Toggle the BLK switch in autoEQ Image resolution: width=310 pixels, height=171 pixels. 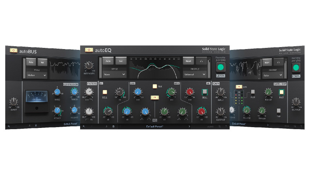[155, 86]
